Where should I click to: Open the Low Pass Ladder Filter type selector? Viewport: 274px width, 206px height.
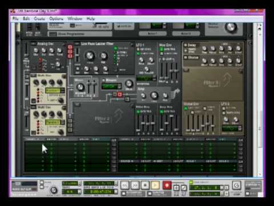tap(77, 43)
